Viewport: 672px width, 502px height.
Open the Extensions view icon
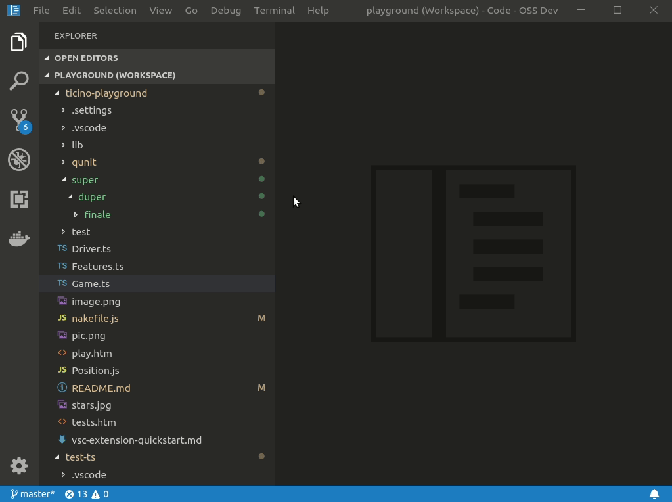pos(19,198)
